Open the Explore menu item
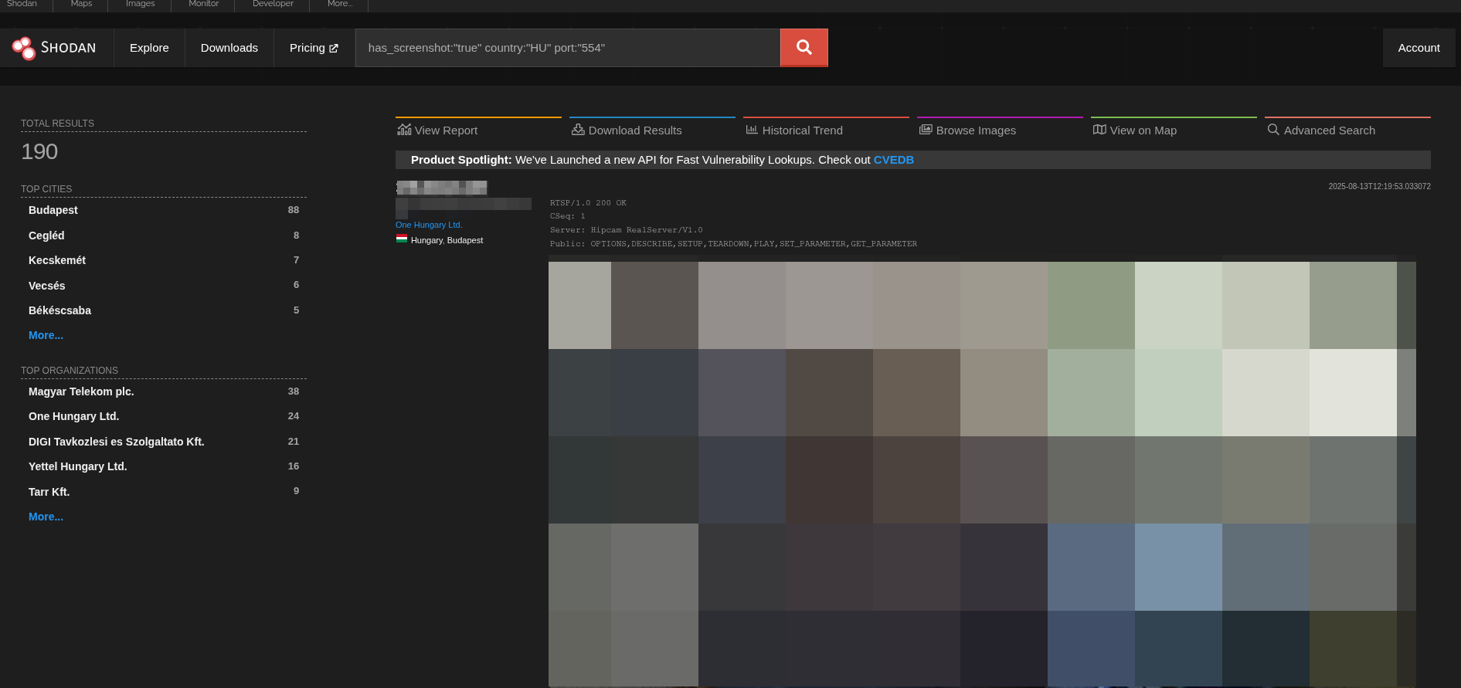Screen dimensions: 1461x688 (x=149, y=48)
